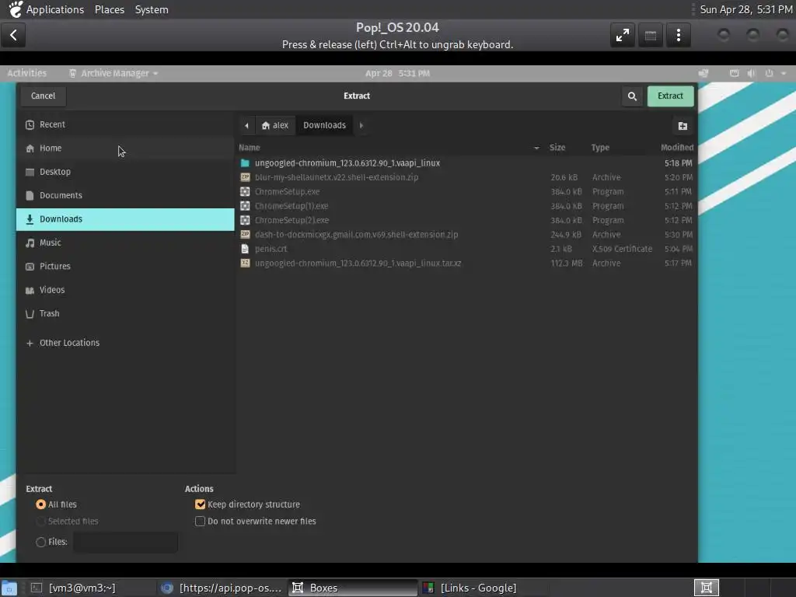The image size is (796, 597).
Task: Click show desktop icon in taskbar
Action: coord(9,588)
